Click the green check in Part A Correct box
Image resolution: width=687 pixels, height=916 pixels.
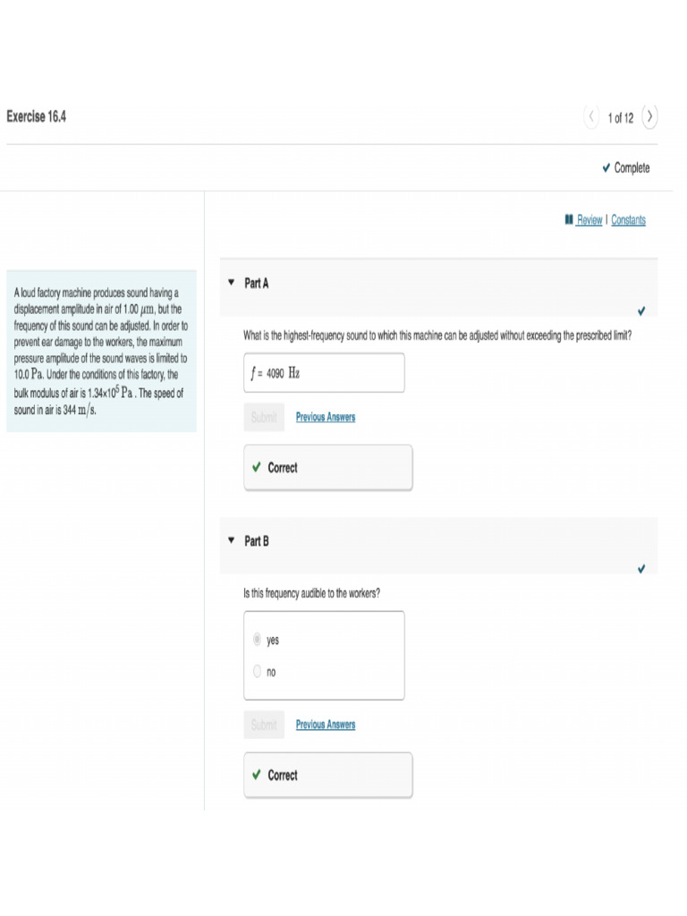[x=257, y=467]
